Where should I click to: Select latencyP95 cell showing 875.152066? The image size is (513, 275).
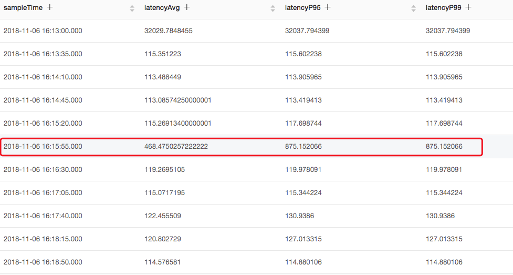(303, 147)
